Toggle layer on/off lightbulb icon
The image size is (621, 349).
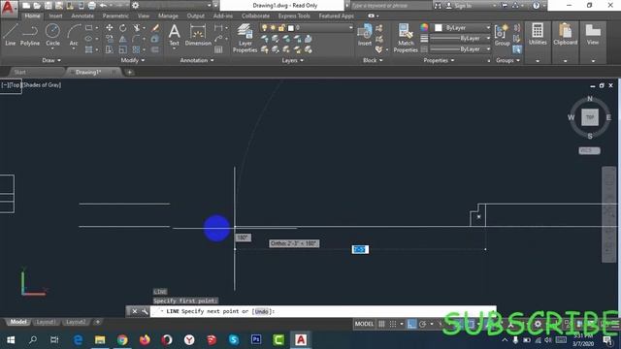click(x=264, y=28)
